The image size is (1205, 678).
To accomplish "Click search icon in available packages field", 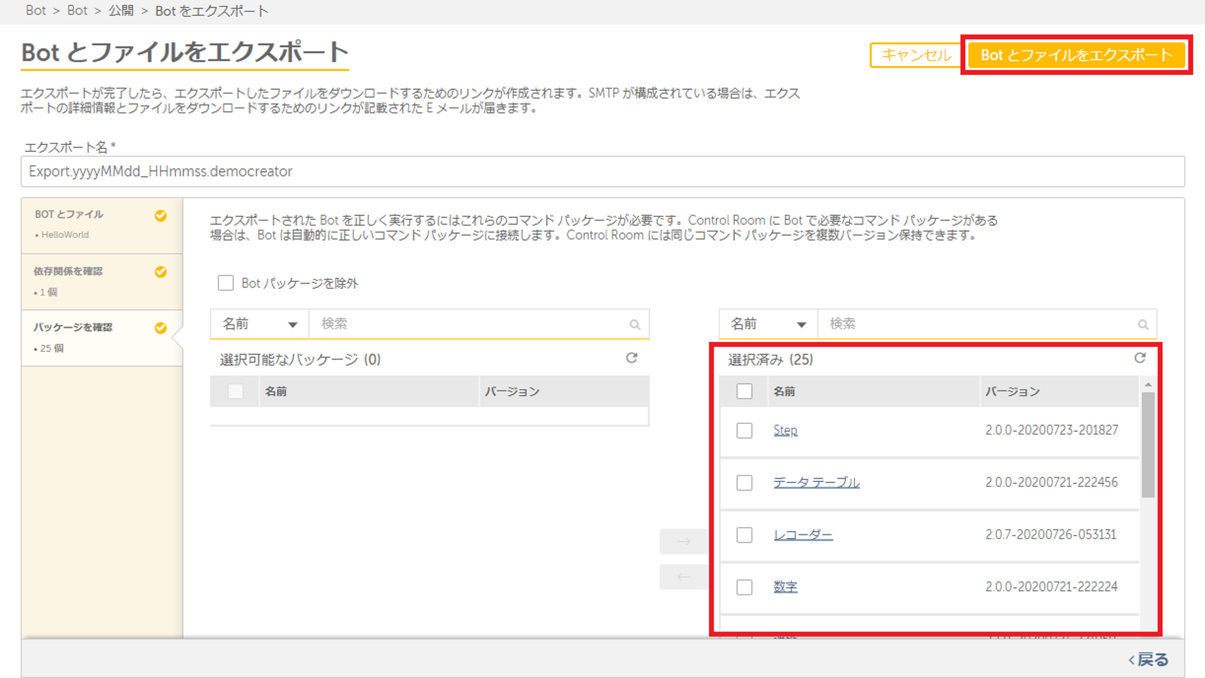I will point(635,325).
